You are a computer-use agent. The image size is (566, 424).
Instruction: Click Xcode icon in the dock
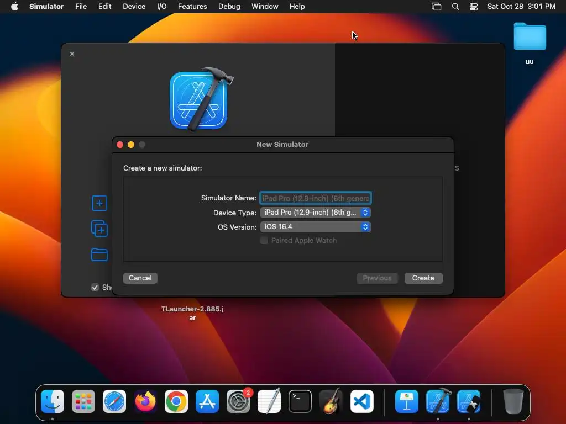point(438,401)
